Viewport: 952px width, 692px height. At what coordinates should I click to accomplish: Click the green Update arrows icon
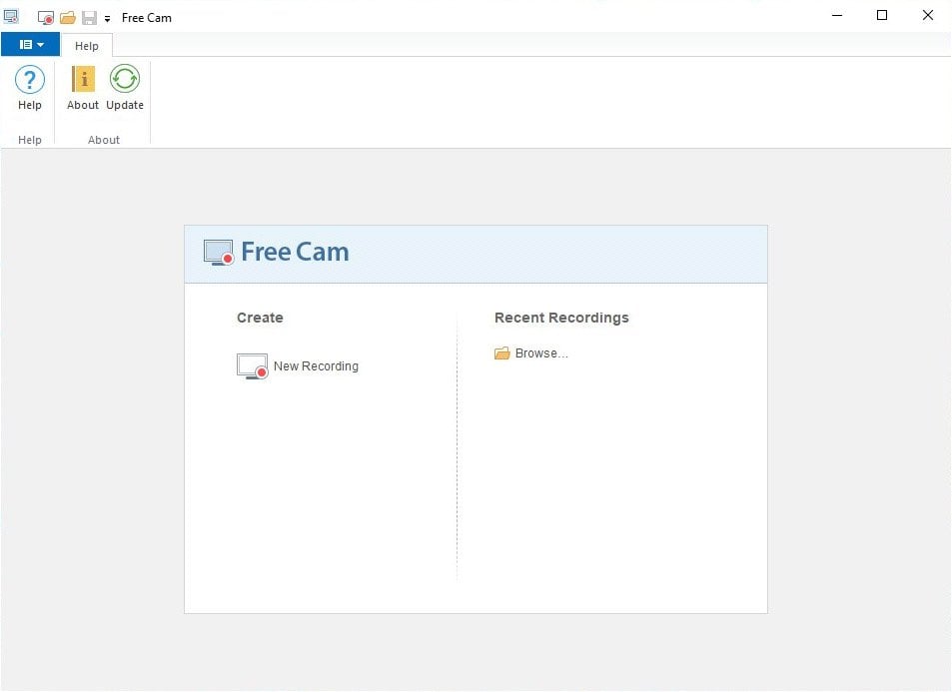pyautogui.click(x=125, y=80)
